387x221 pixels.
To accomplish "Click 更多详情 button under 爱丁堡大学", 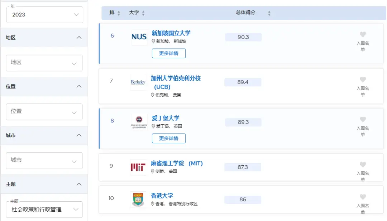I will (169, 138).
